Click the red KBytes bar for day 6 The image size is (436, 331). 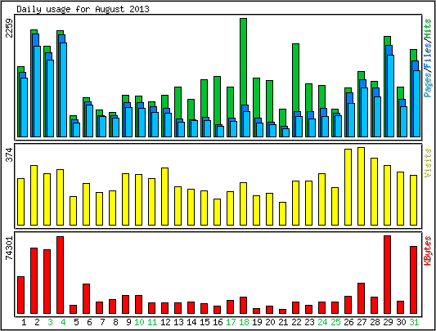86,299
